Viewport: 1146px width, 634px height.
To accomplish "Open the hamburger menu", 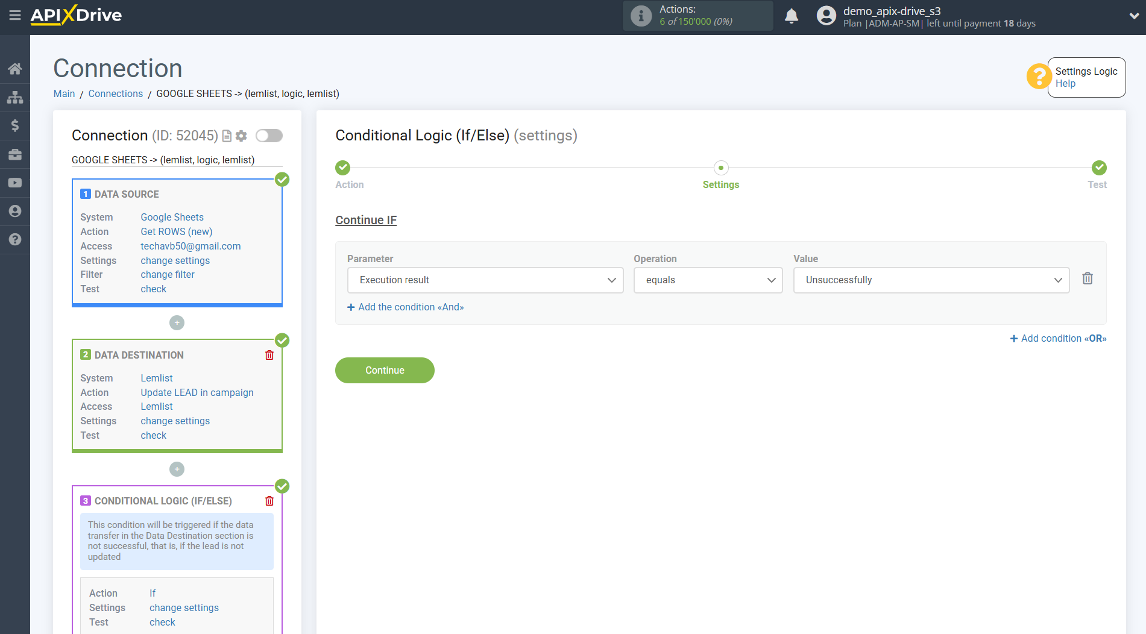I will click(x=15, y=15).
